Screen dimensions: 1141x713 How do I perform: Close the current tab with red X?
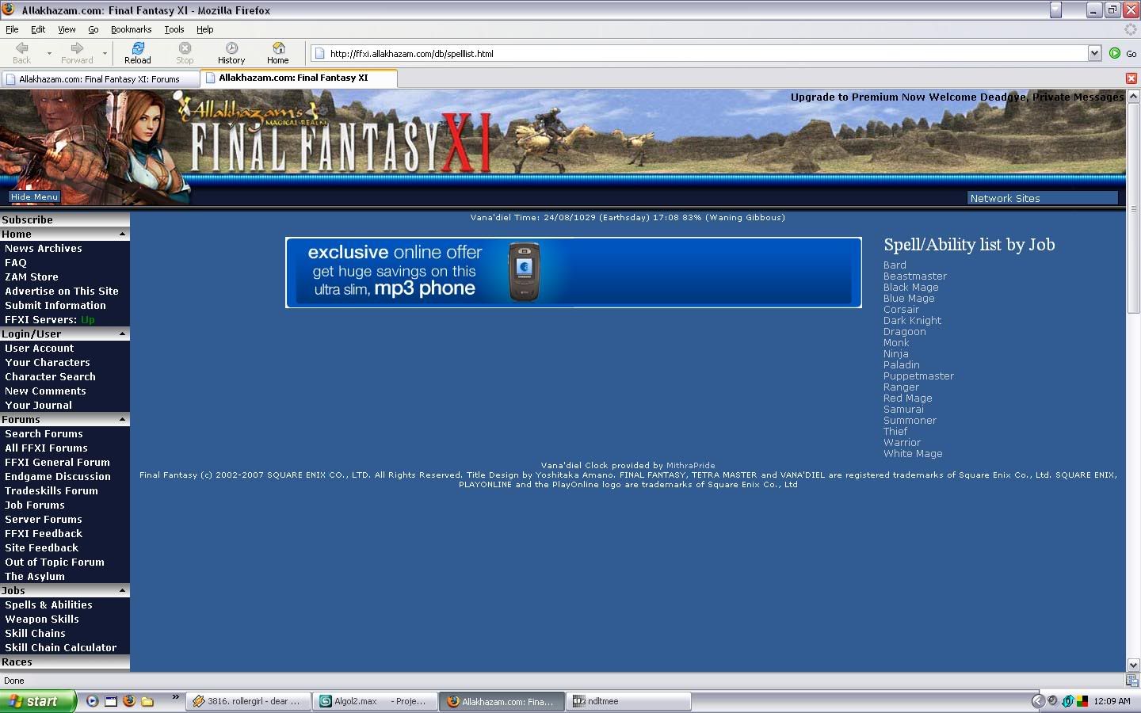(1131, 78)
